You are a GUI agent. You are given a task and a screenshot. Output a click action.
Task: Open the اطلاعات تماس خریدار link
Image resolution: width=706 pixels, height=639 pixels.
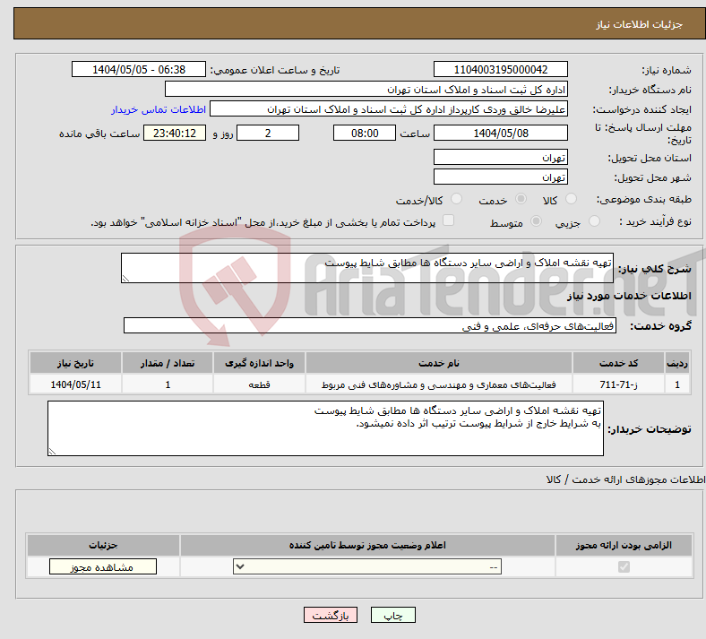point(159,109)
